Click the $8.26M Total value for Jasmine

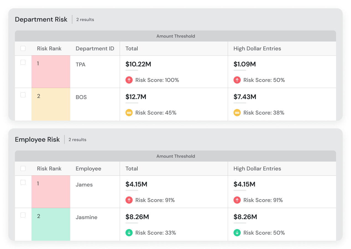pyautogui.click(x=137, y=217)
